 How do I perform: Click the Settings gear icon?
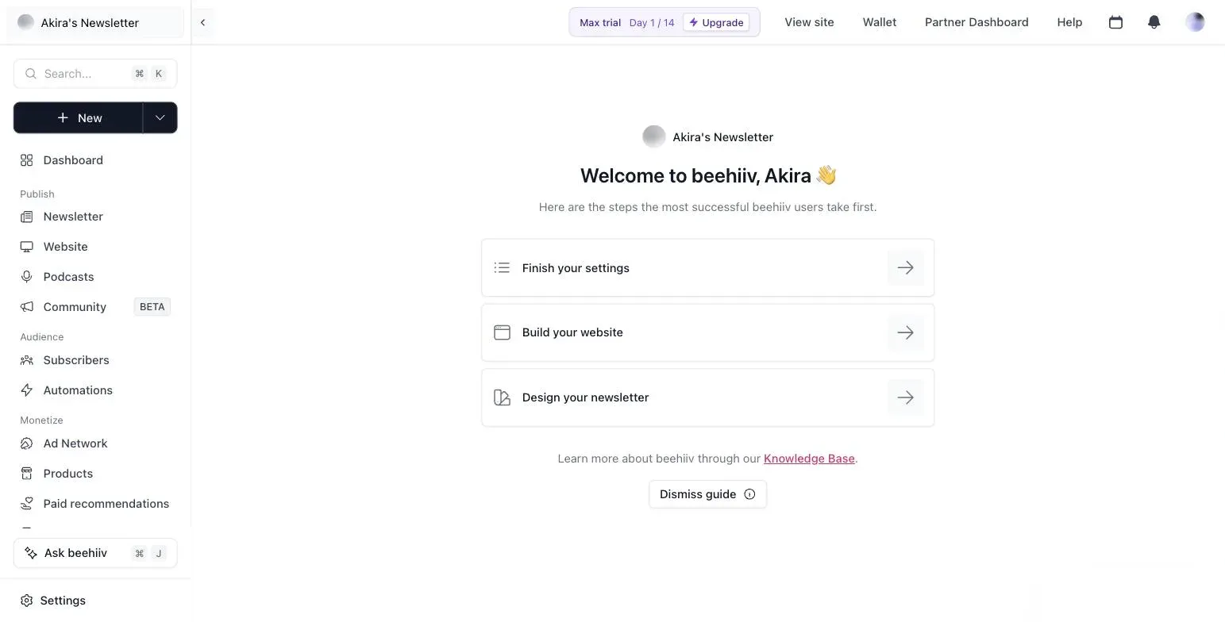(x=27, y=601)
